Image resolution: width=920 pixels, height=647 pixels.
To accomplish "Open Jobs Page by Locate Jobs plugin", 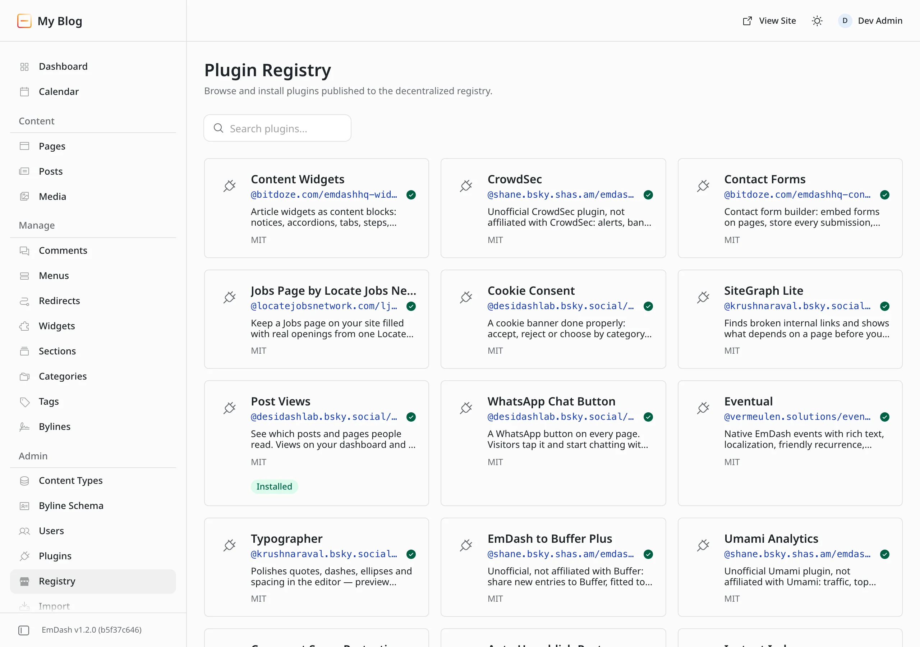I will click(x=317, y=319).
